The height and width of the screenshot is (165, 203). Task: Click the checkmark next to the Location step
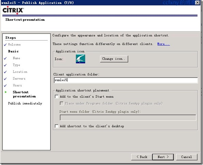pos(5,72)
